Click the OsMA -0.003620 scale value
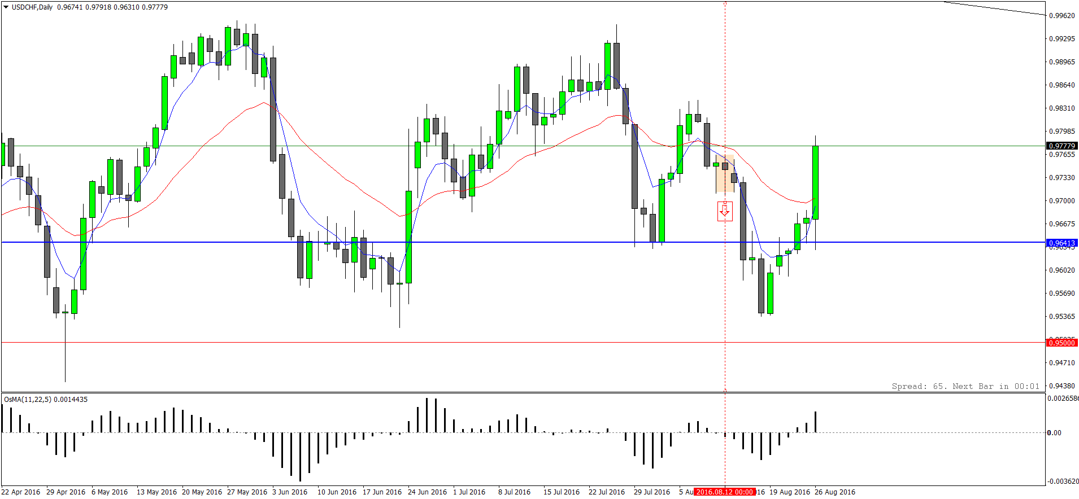Screen dimensions: 1079x499 (x=1062, y=481)
